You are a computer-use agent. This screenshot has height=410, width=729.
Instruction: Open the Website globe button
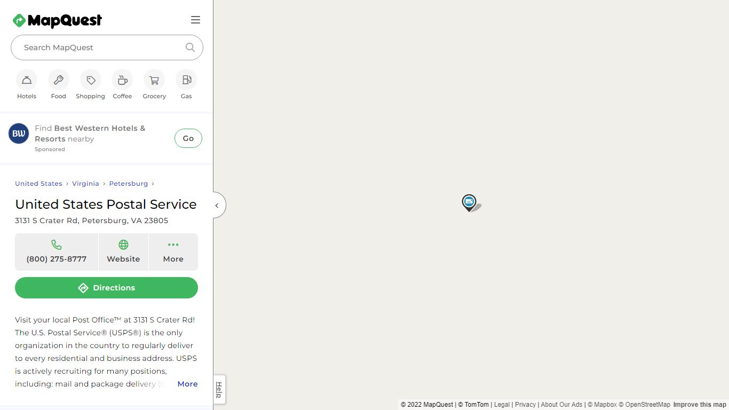(x=123, y=252)
